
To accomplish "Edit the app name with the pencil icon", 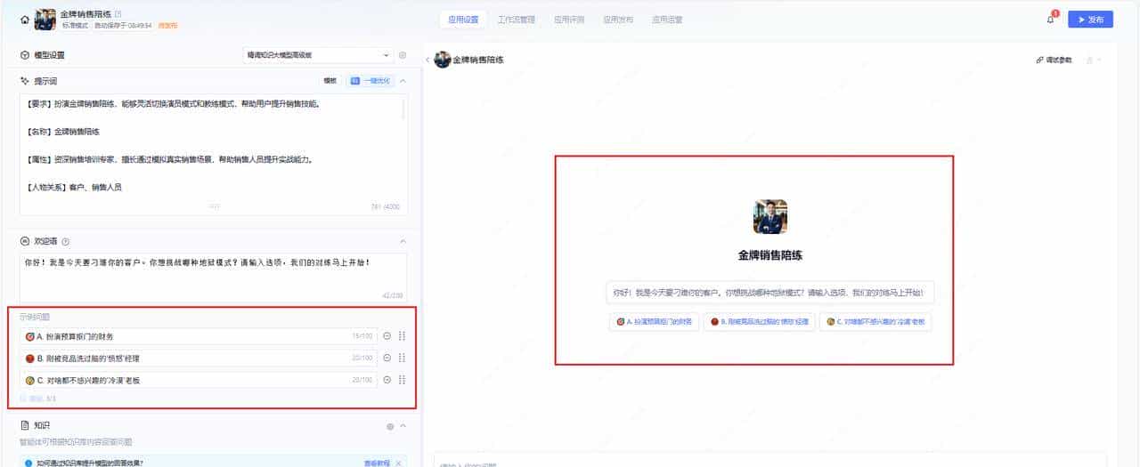I will click(118, 14).
